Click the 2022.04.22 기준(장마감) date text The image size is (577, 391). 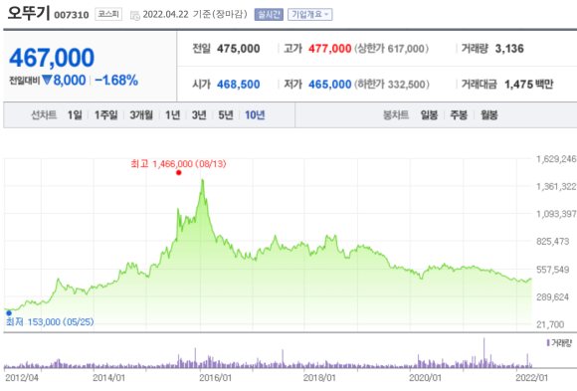coord(195,14)
